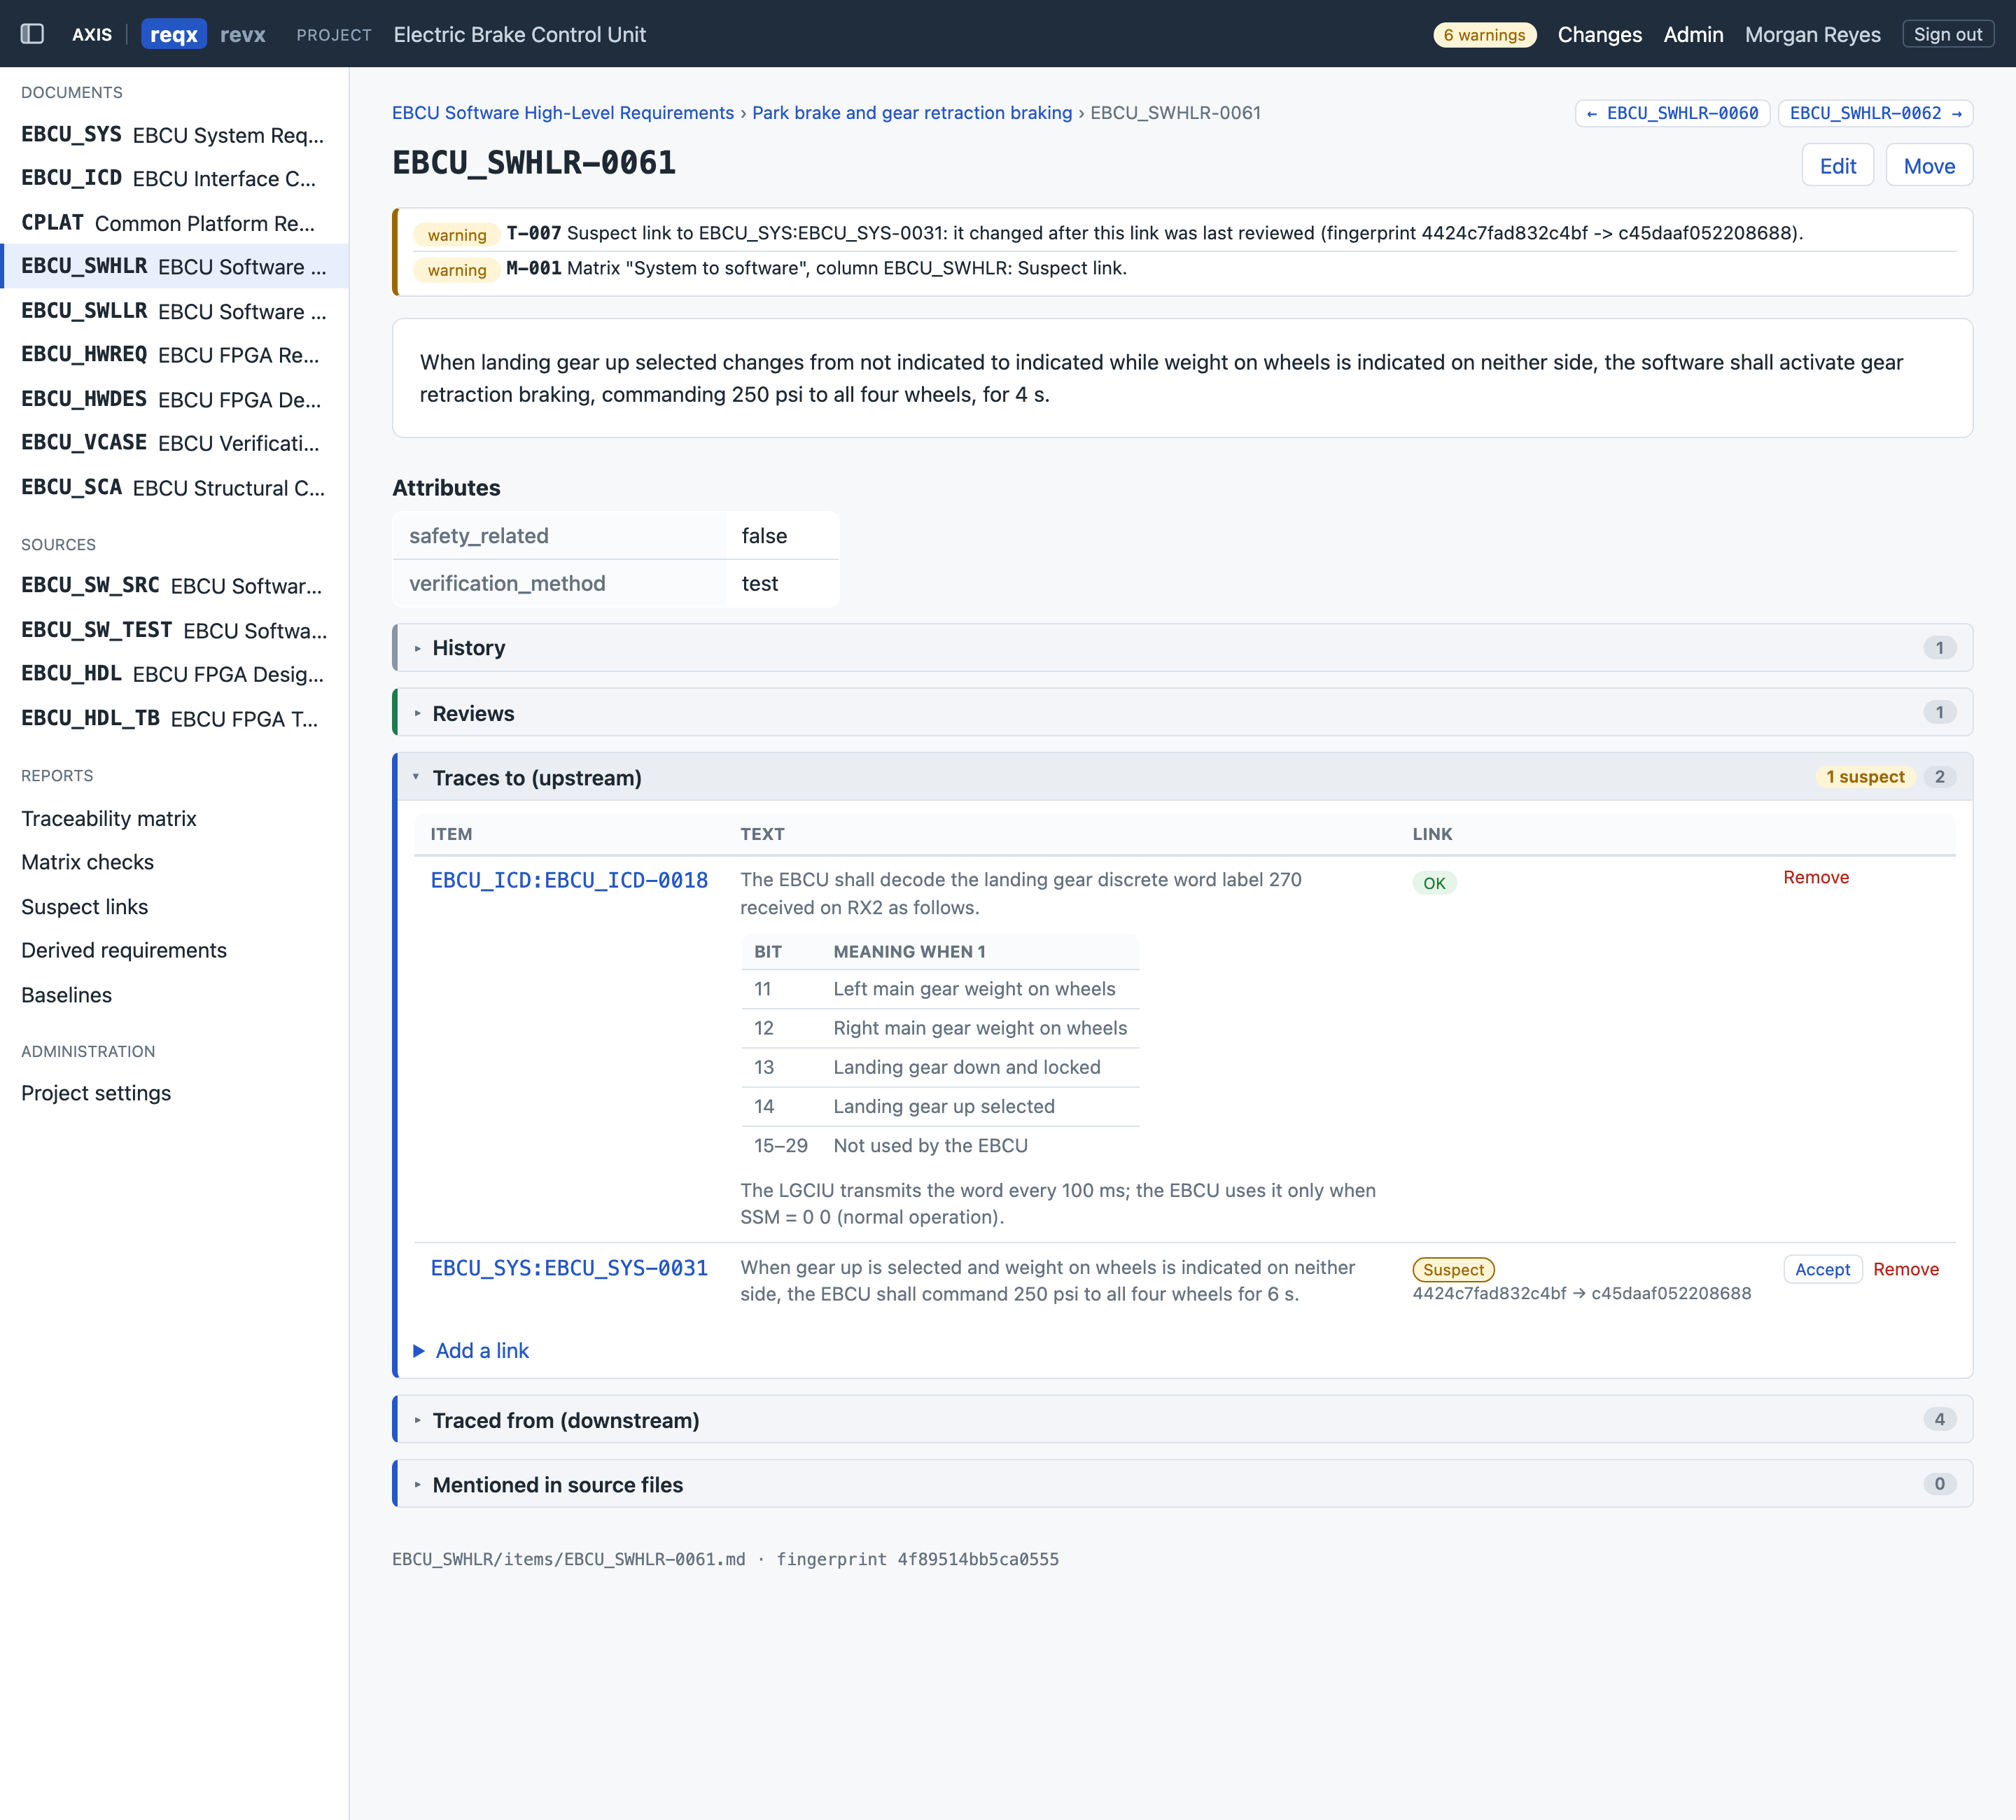Open the Changes menu item
Viewport: 2016px width, 1820px height.
(1599, 34)
